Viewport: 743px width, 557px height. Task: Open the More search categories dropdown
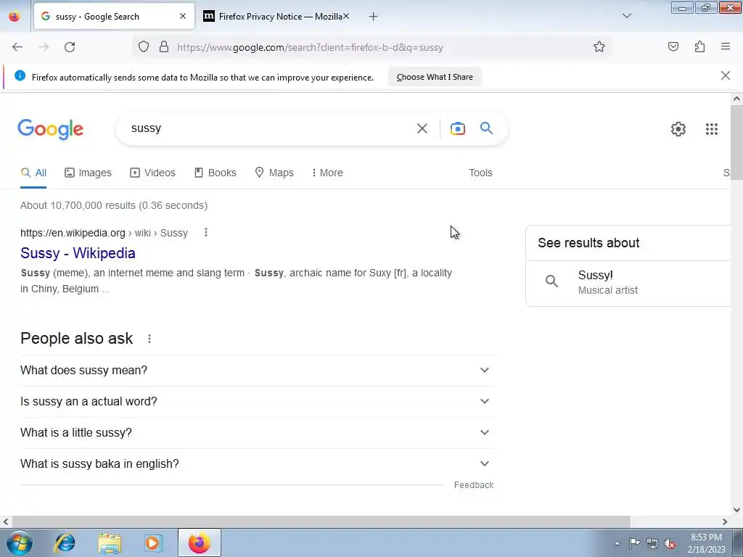(327, 173)
